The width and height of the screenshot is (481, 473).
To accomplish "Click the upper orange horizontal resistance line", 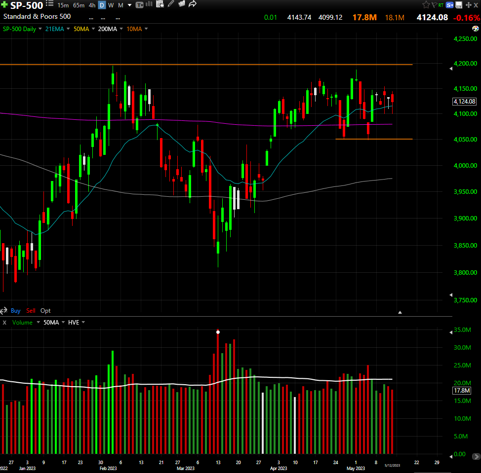I will (206, 65).
